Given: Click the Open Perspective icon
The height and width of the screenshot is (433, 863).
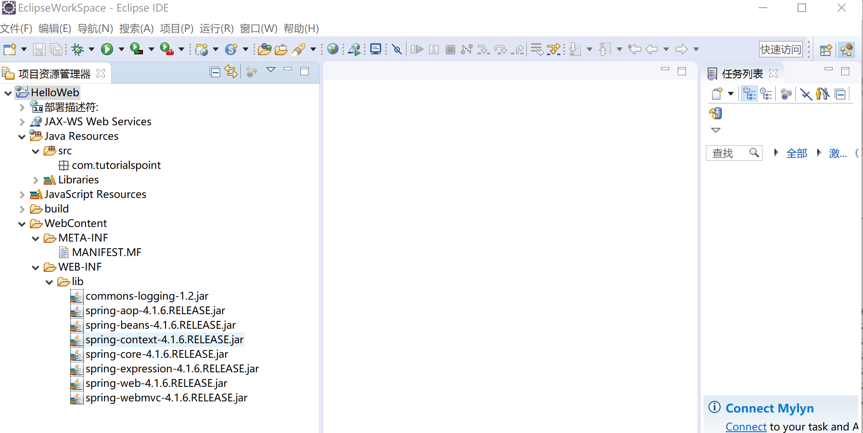Looking at the screenshot, I should click(x=826, y=50).
